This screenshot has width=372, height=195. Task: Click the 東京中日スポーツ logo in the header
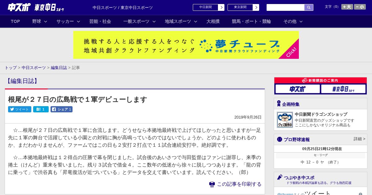49,7
